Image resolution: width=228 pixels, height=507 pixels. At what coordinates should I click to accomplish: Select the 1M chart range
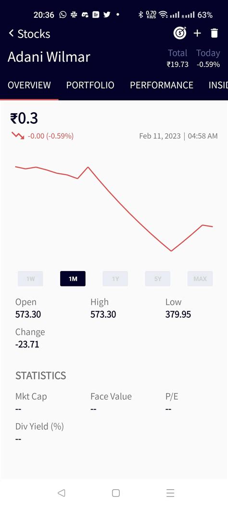tap(73, 279)
